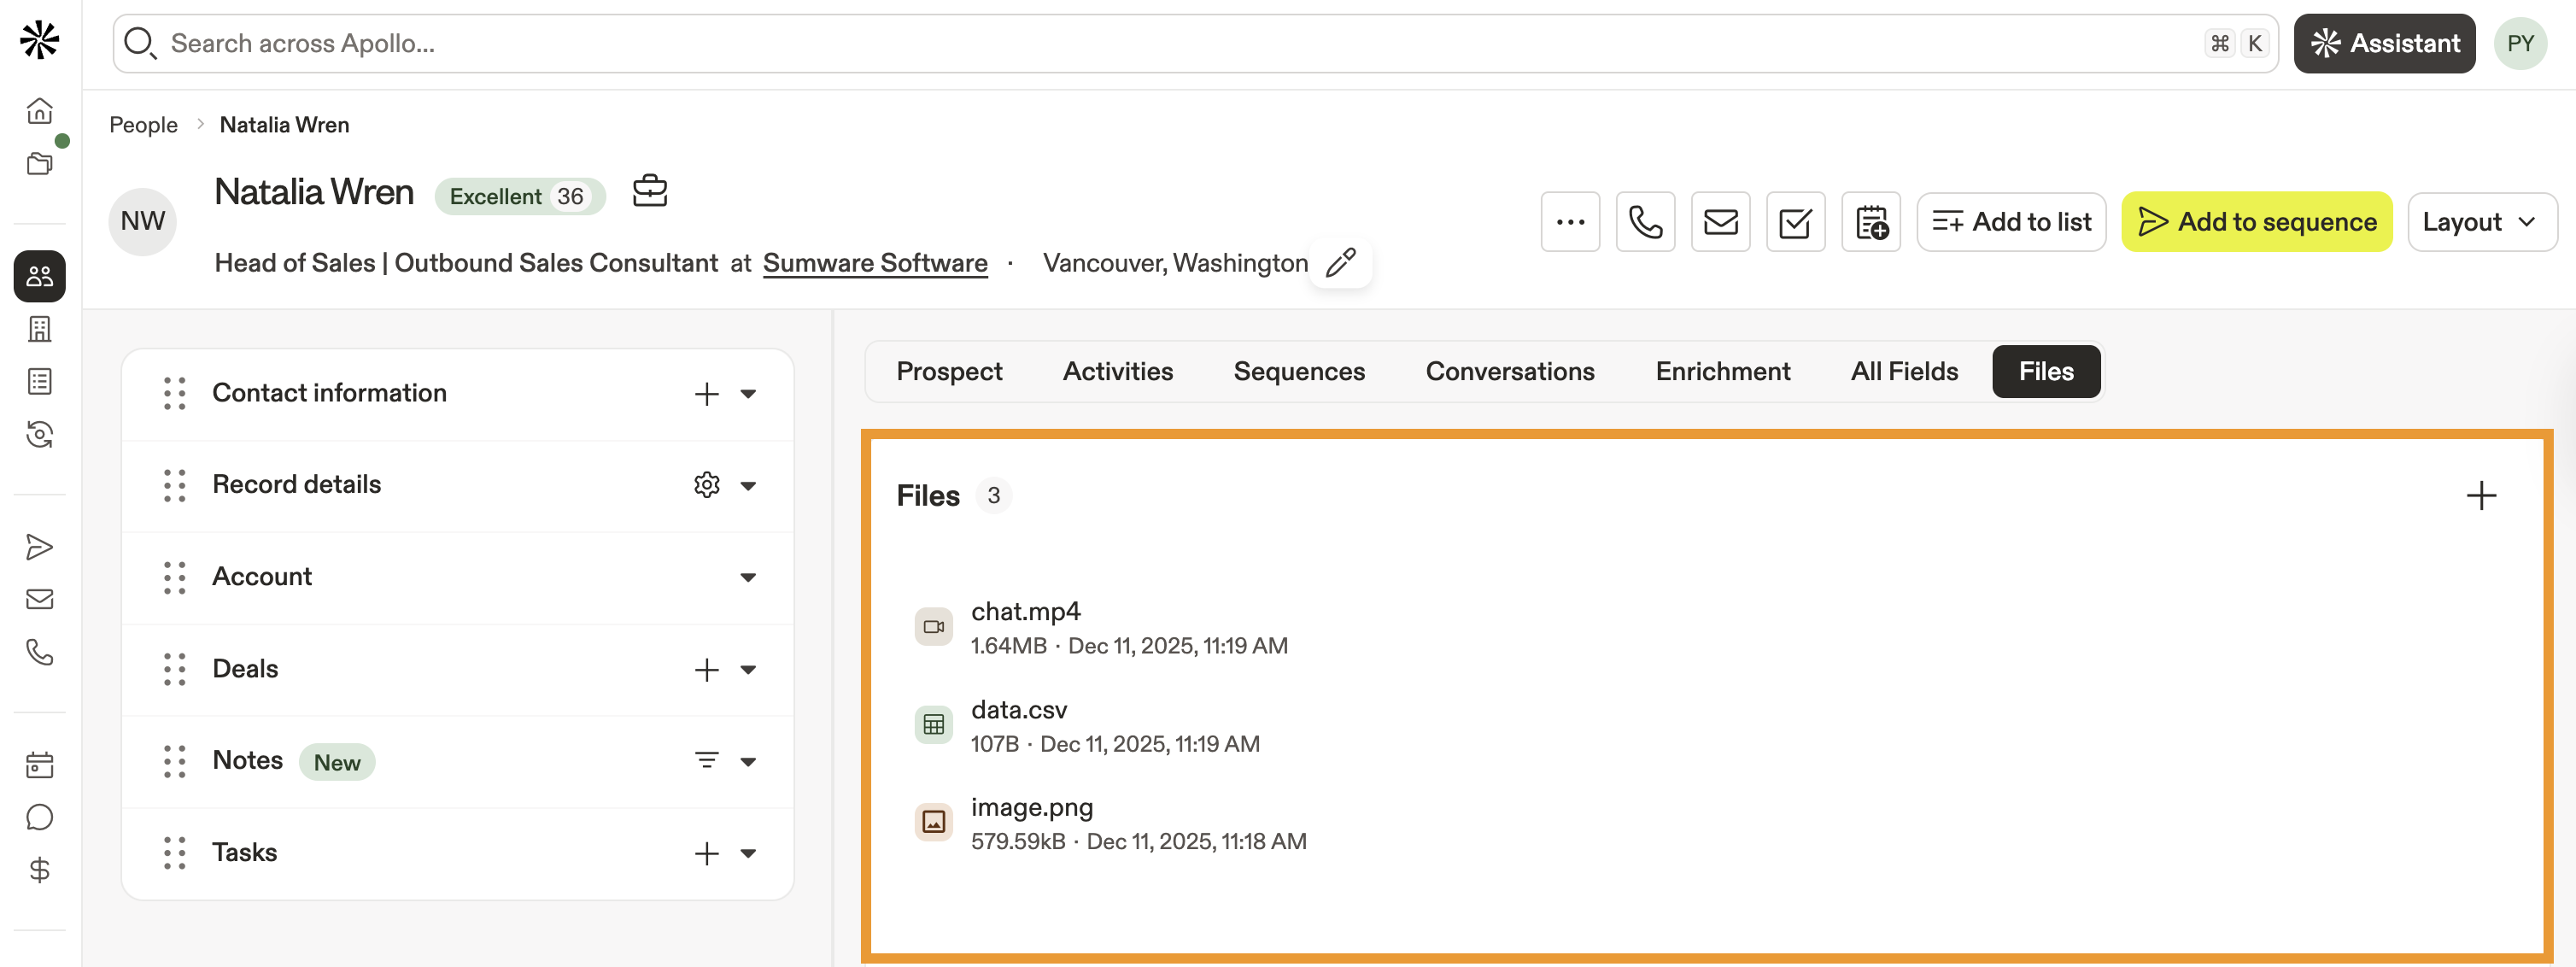
Task: Click the phone call icon button
Action: point(1645,222)
